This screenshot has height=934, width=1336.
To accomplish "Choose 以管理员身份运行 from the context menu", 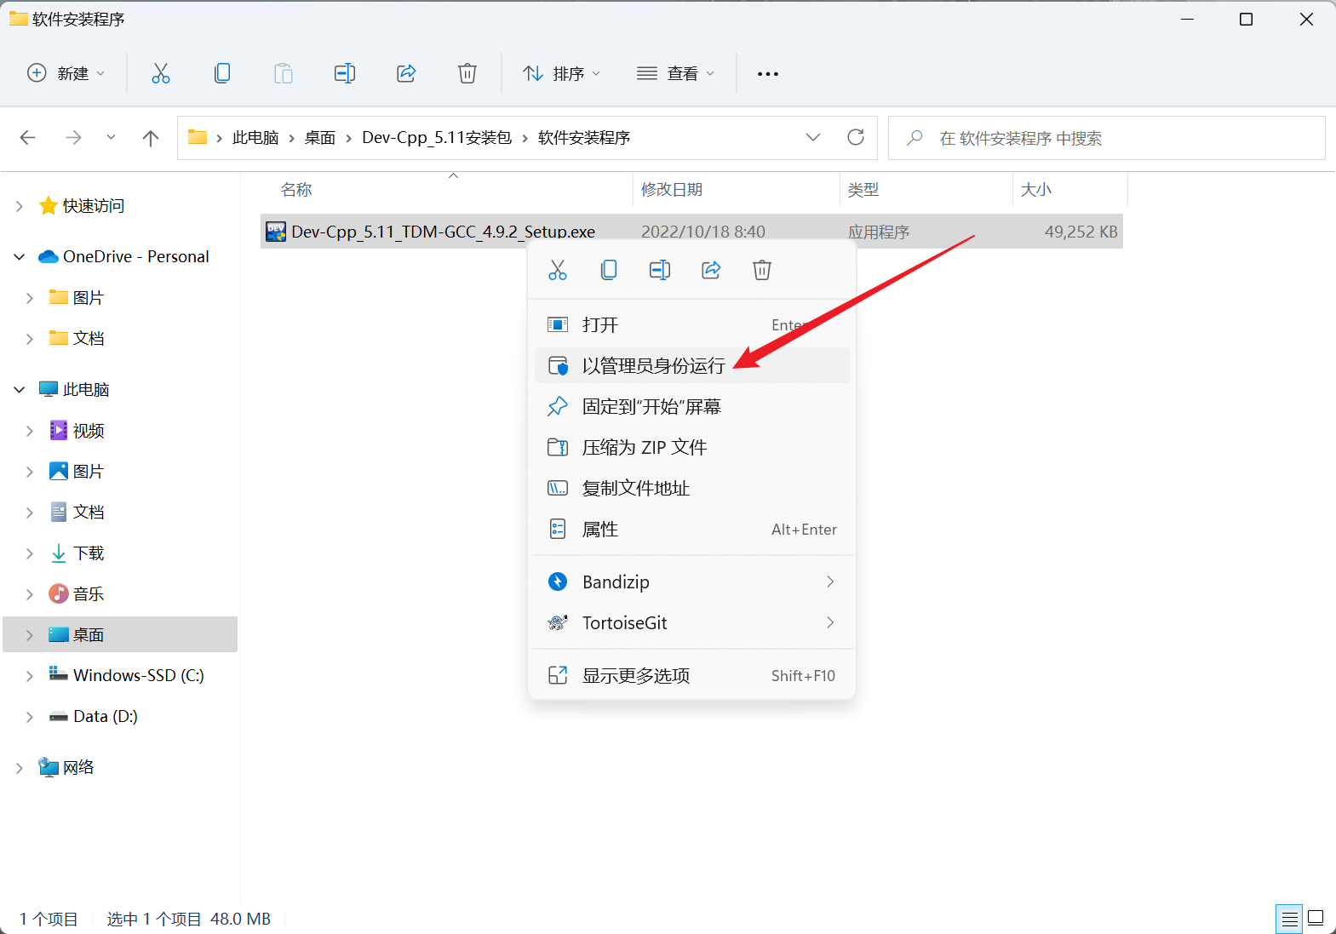I will tap(691, 365).
